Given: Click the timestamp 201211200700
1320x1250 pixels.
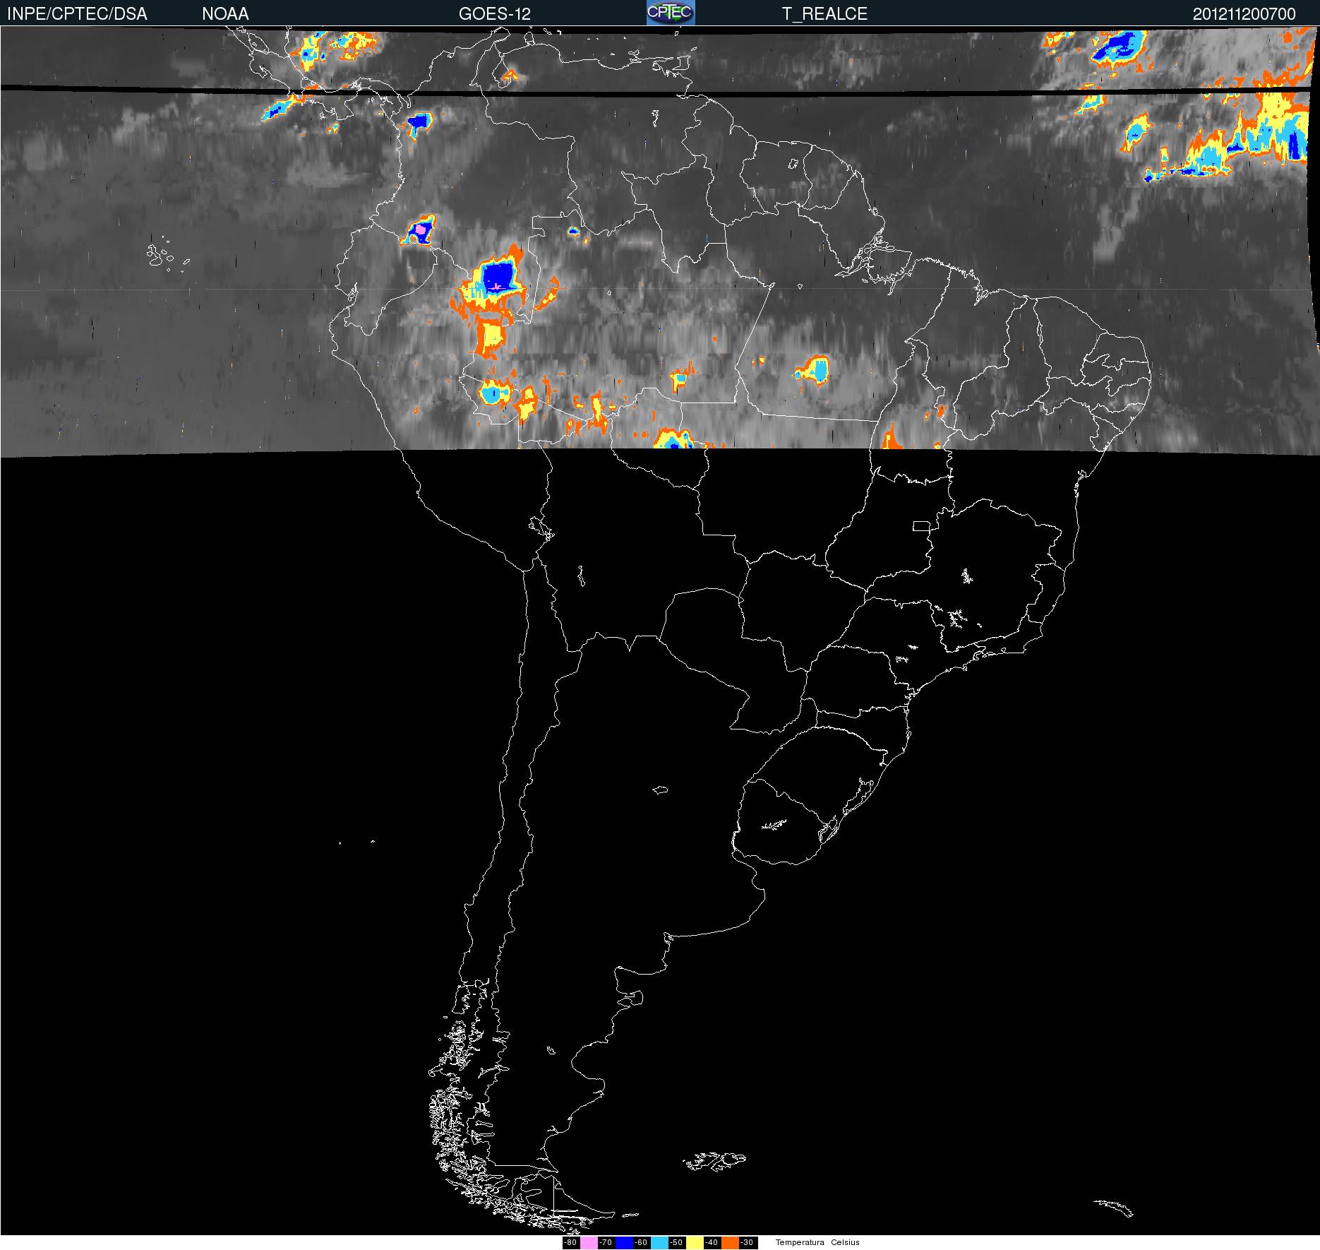Looking at the screenshot, I should 1244,14.
